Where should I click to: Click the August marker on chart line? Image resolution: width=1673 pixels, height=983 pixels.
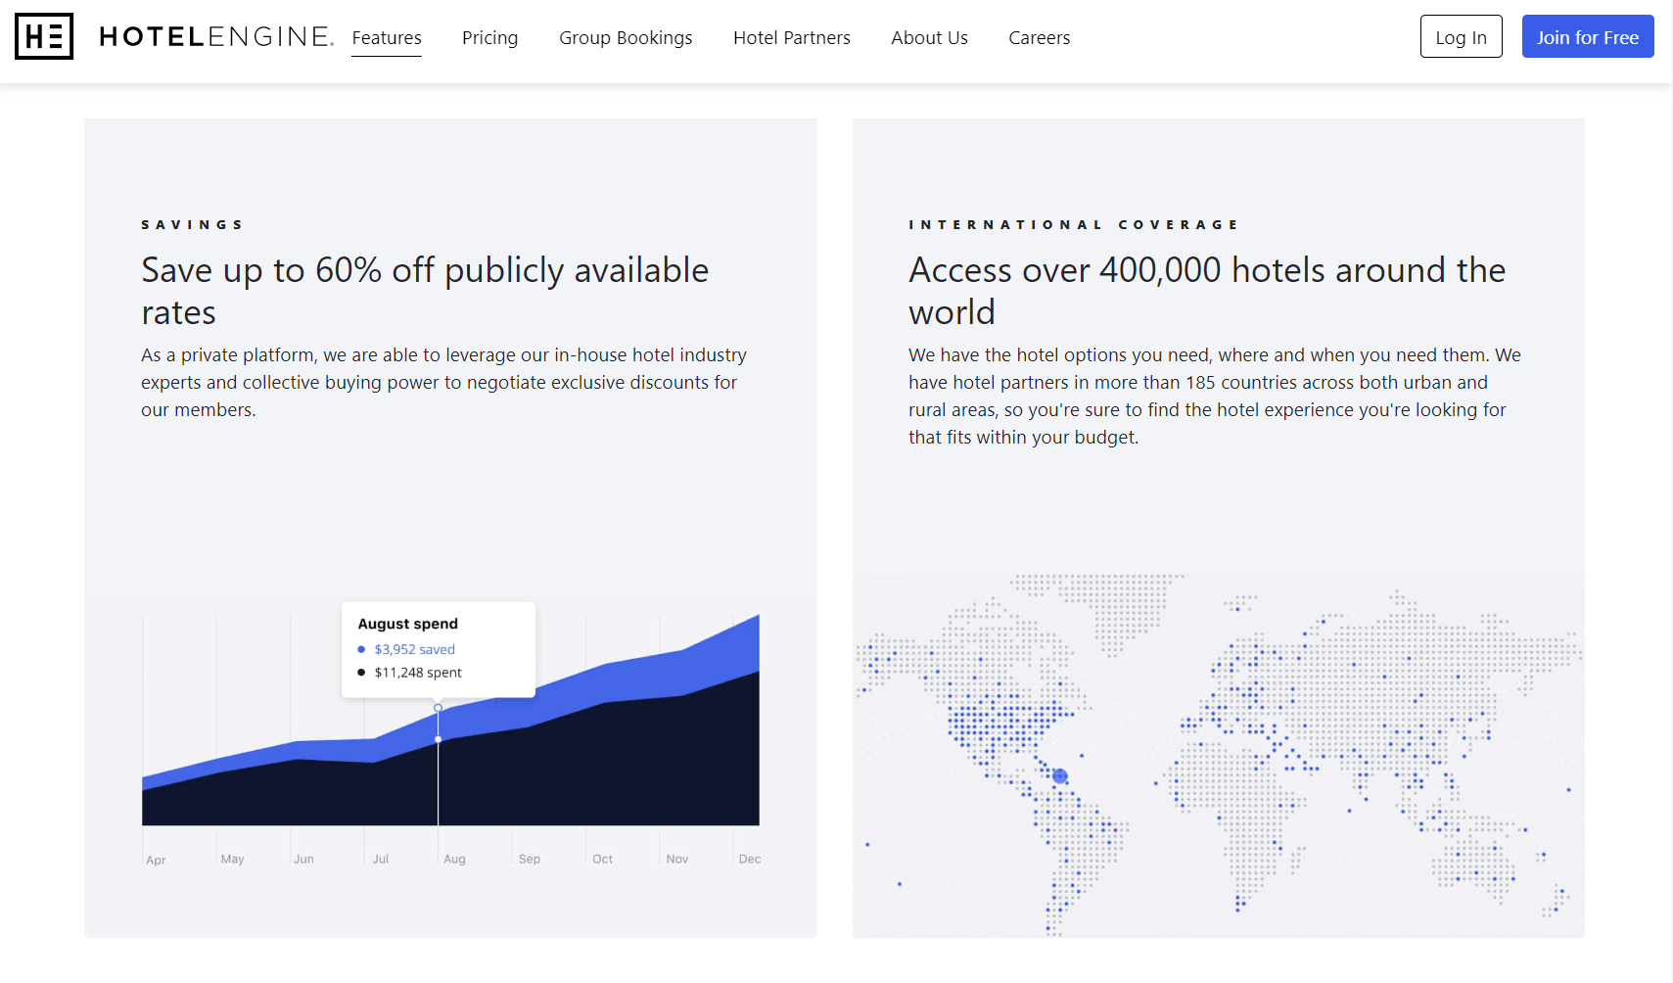(x=438, y=708)
